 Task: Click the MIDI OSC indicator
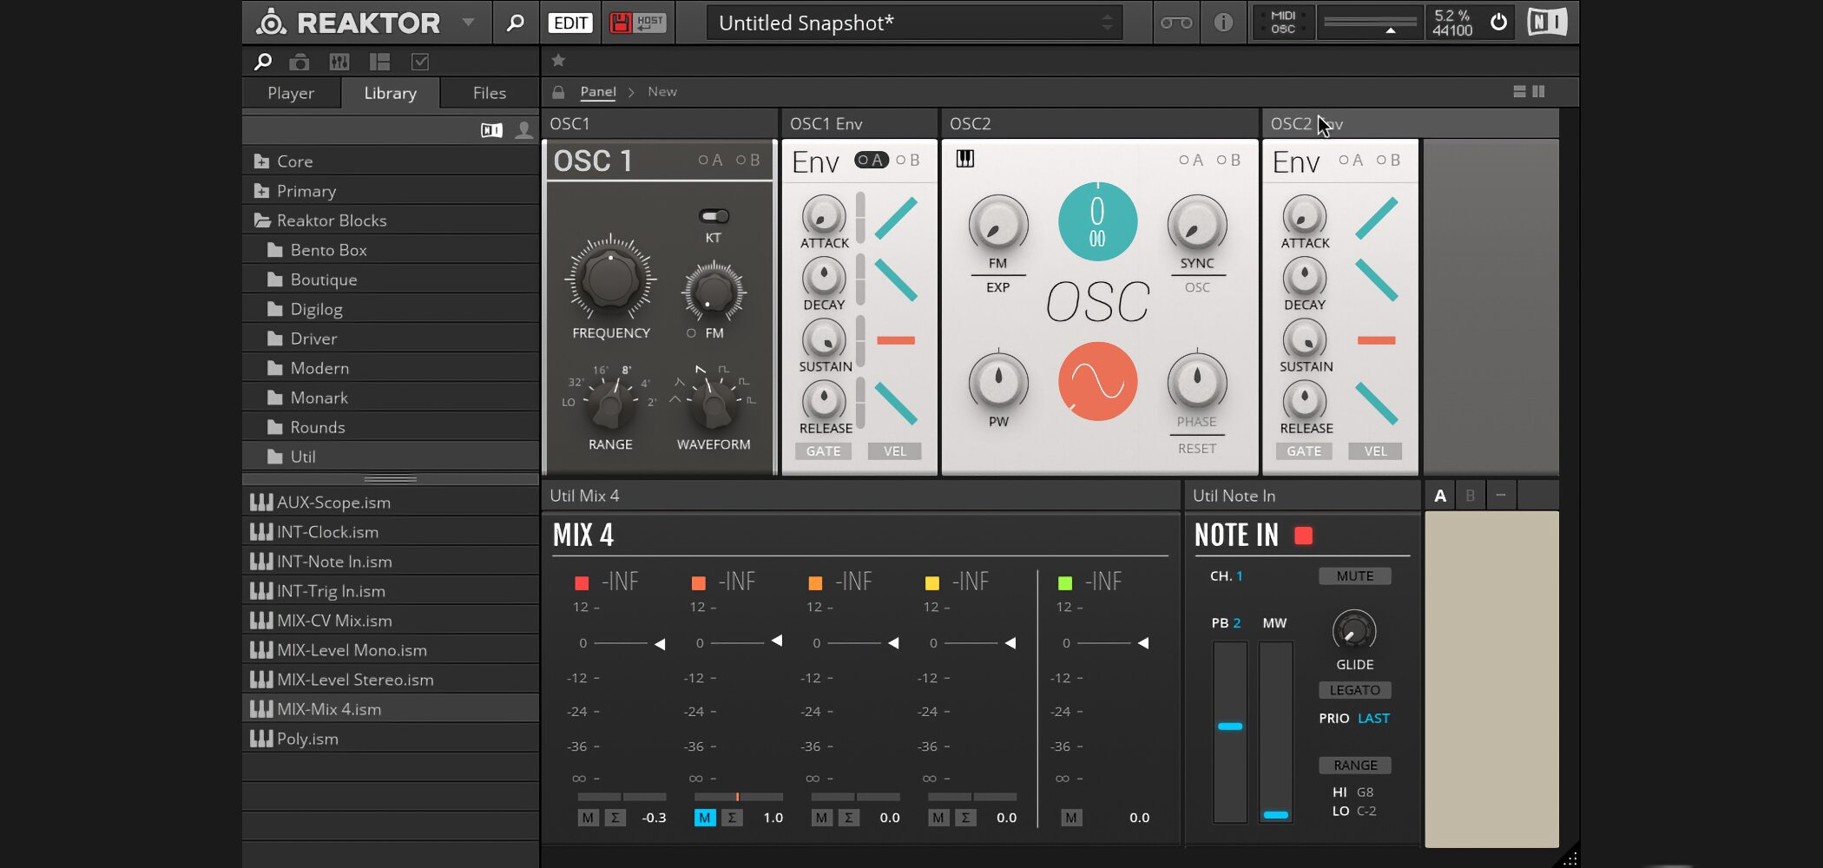1283,23
